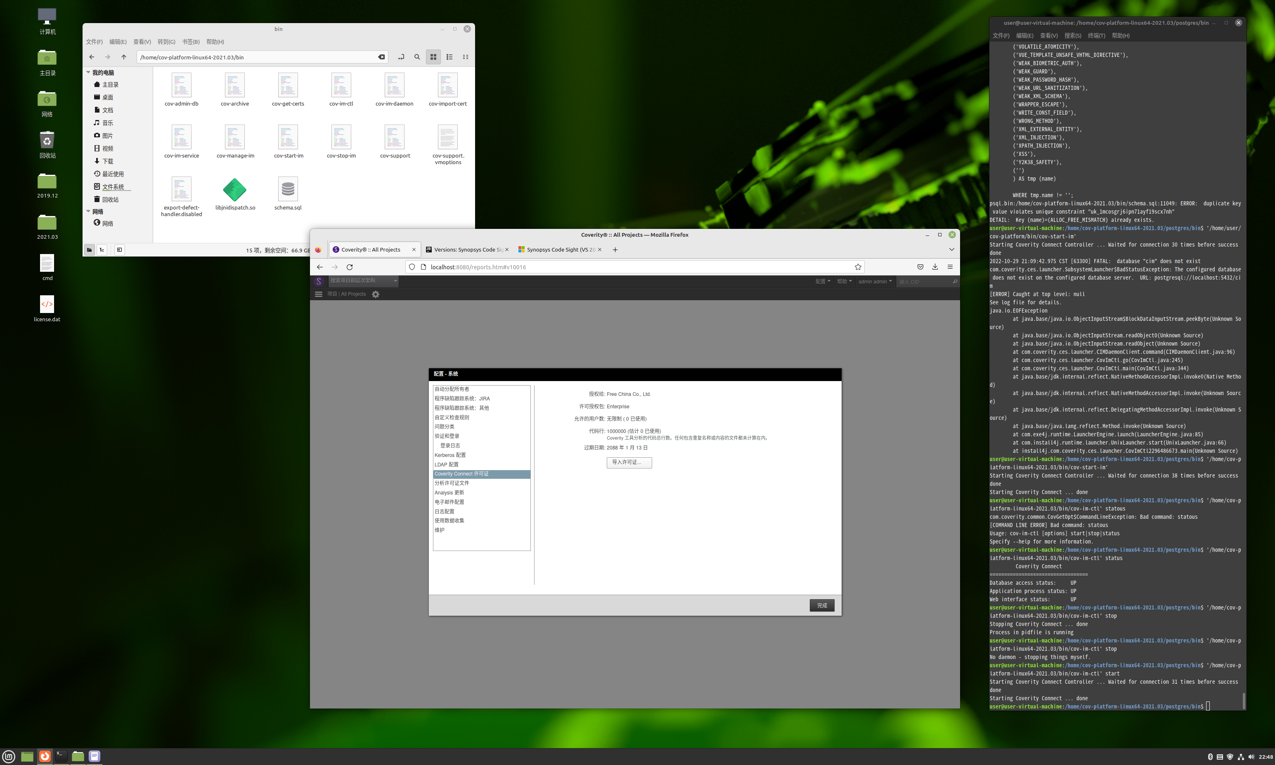Open 文件系统 in file manager sidebar

click(113, 186)
